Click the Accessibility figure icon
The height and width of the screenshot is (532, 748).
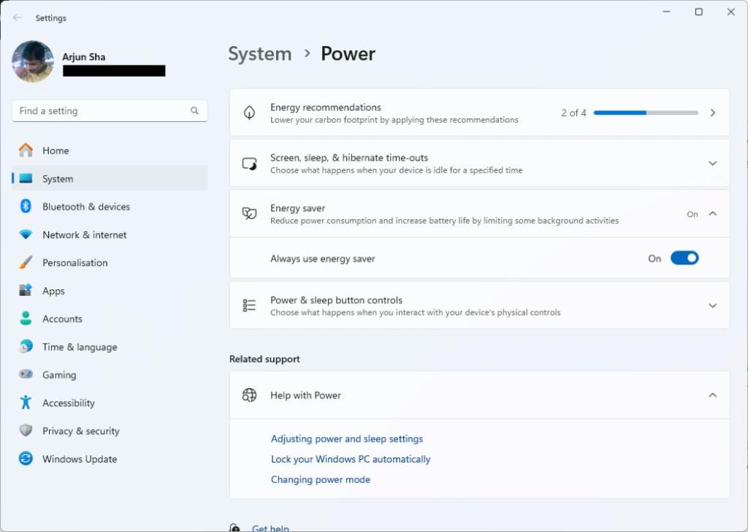26,402
